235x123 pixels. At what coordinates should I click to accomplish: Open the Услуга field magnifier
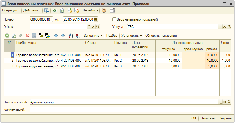(229, 27)
